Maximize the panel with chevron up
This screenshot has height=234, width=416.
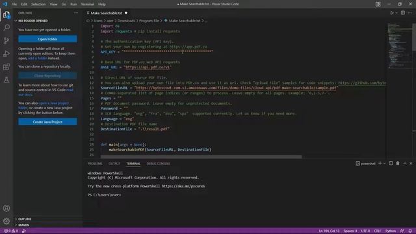click(x=405, y=163)
